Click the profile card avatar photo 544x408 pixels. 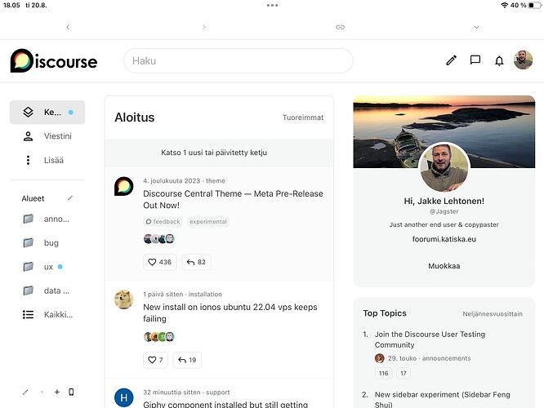pyautogui.click(x=444, y=167)
